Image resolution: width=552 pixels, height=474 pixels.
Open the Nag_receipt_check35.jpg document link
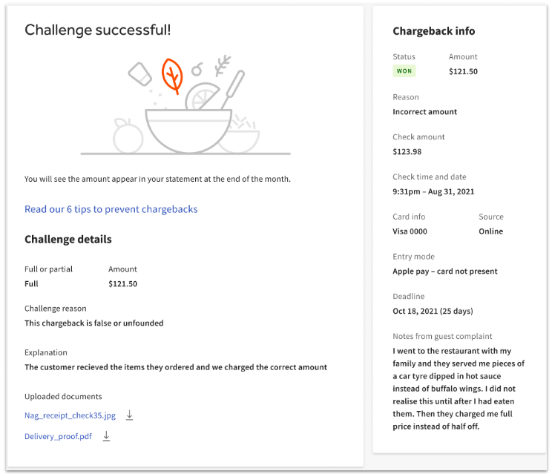70,415
